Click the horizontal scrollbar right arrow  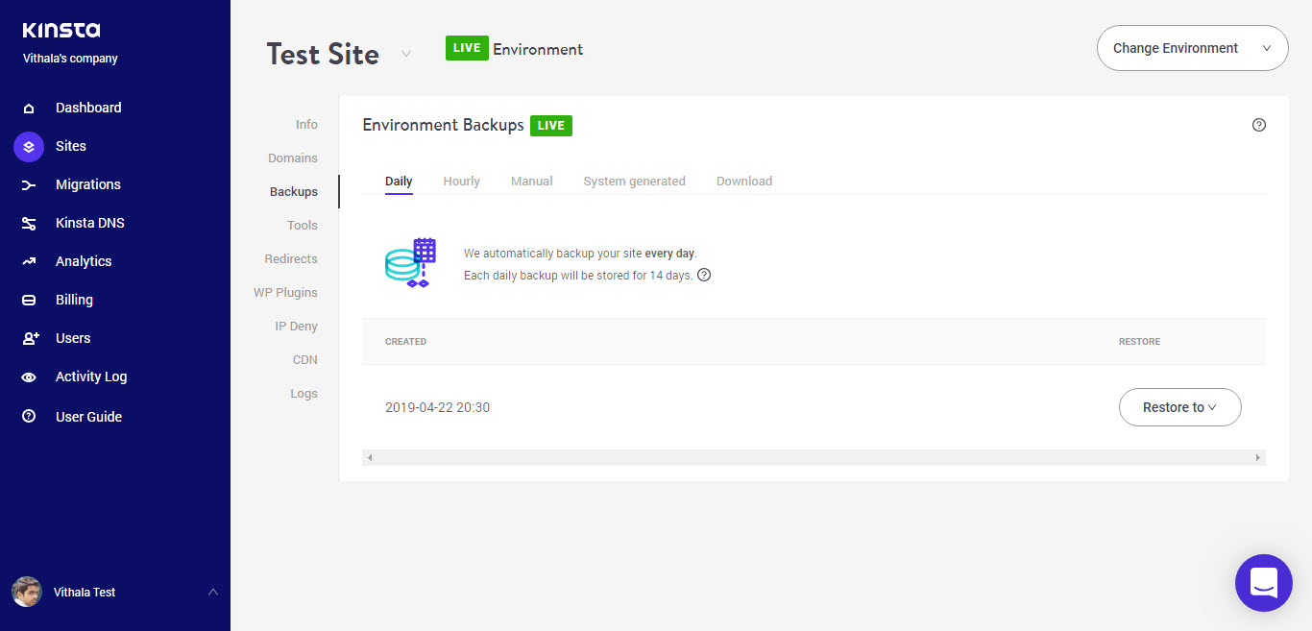point(1258,458)
